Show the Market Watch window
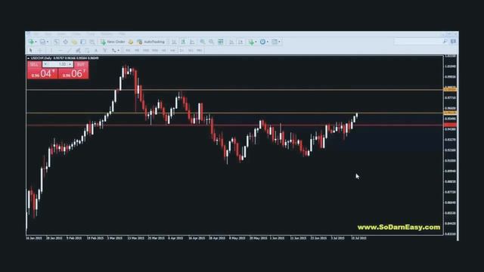Screen dimensions: 484x272 pos(56,42)
